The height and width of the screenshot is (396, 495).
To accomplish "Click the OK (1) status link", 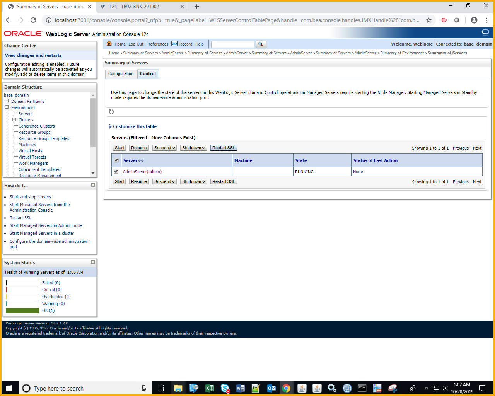I will pos(48,311).
